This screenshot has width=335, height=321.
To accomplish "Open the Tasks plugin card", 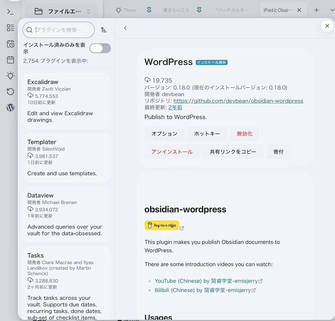I will coord(66,284).
